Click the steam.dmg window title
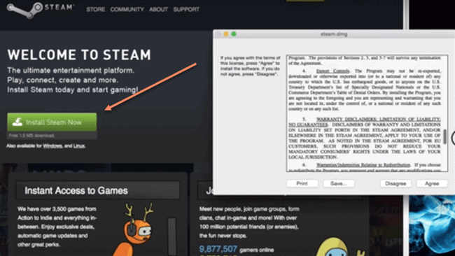The width and height of the screenshot is (455, 256). click(334, 34)
